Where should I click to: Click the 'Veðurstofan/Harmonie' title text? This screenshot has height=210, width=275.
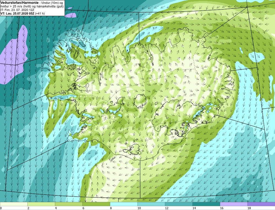[x=19, y=3]
